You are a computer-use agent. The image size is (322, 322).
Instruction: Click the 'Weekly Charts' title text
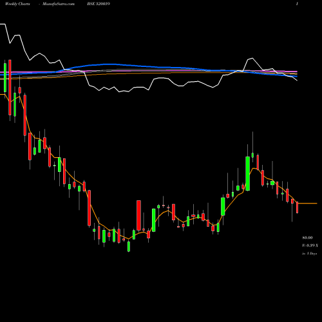coord(17,4)
